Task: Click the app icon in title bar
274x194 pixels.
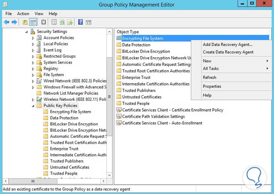Action: click(x=6, y=4)
